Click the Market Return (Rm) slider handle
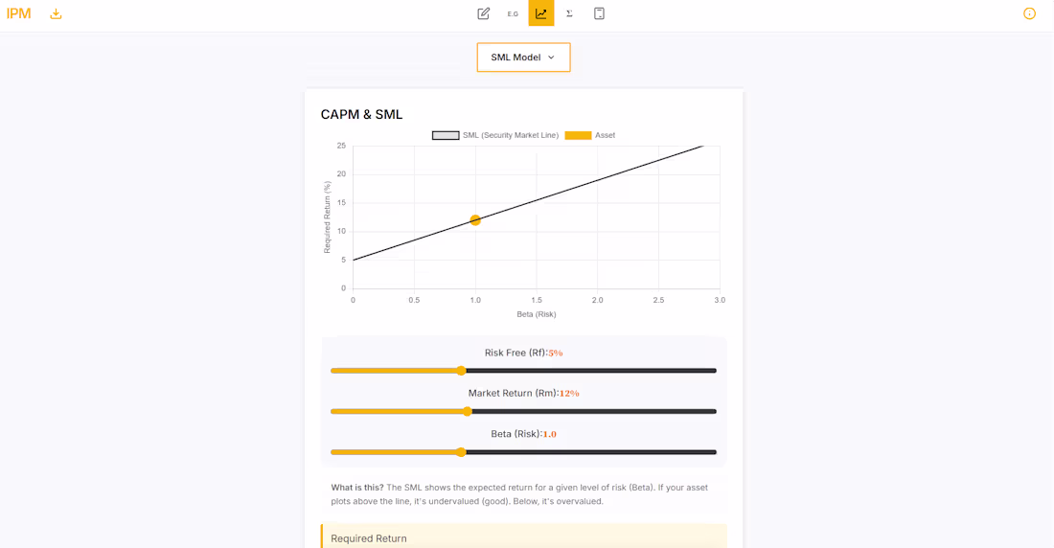Screen dimensions: 1054x548 468,411
